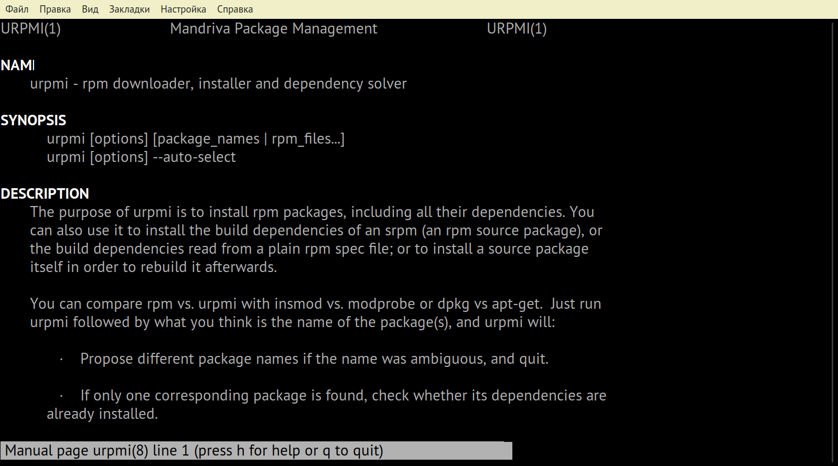Open the Закладки menu
Screen dimensions: 838x466
[x=129, y=9]
